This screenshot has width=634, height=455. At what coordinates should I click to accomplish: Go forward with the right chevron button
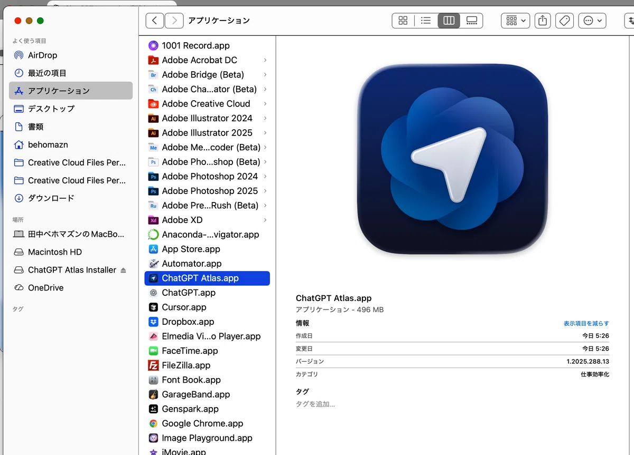[x=174, y=21]
